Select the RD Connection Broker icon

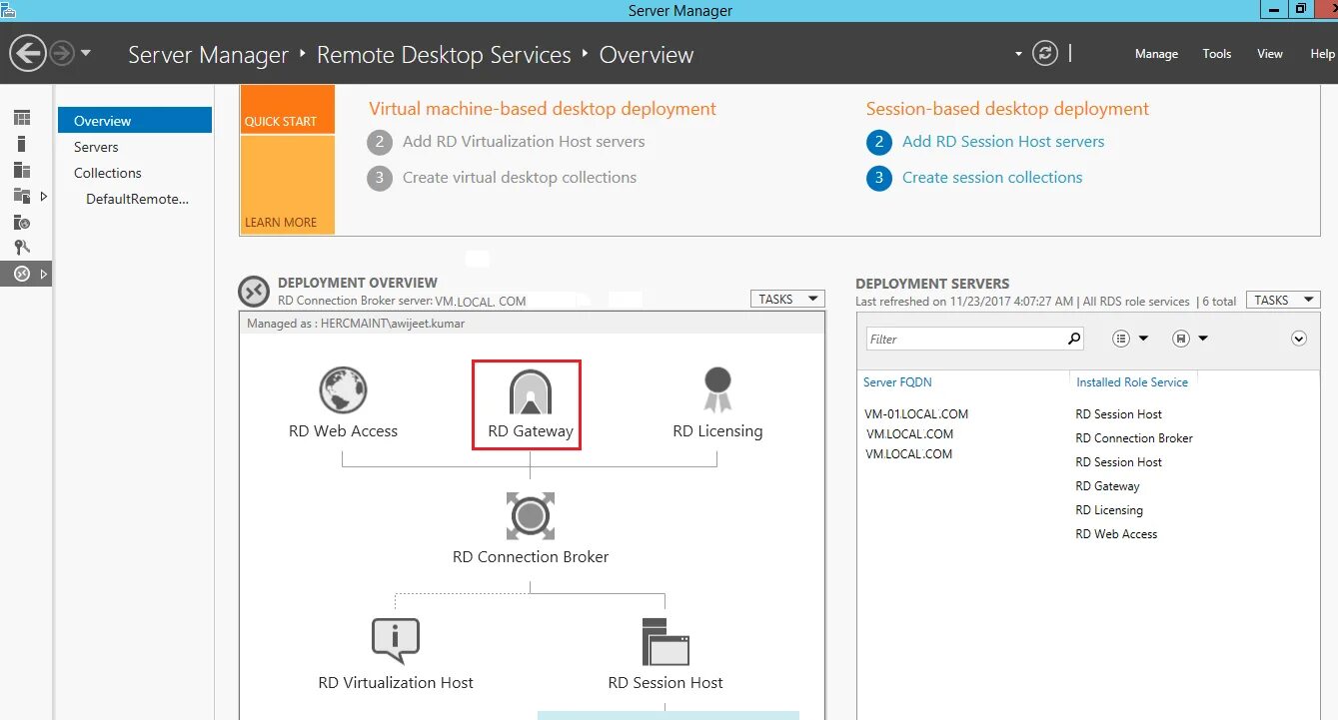pos(531,516)
